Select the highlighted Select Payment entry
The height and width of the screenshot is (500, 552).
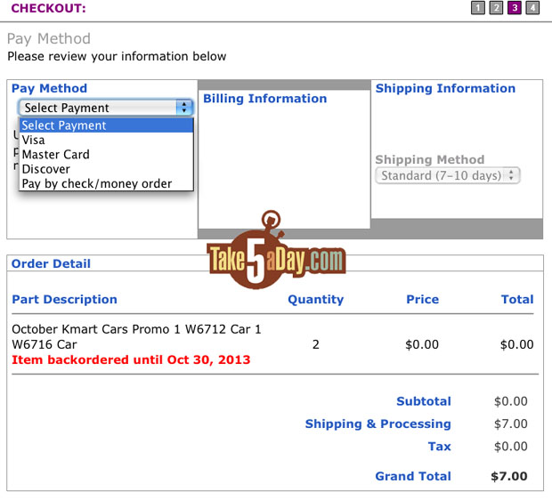click(106, 125)
